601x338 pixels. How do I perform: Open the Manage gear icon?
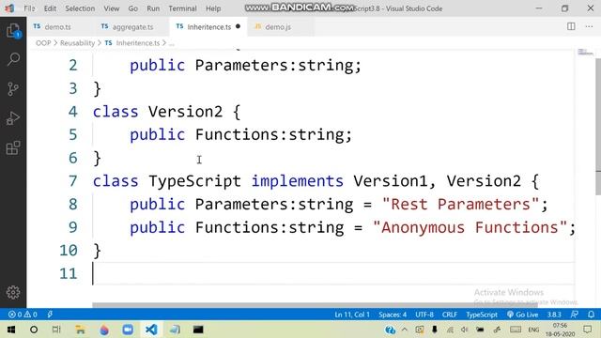point(13,292)
